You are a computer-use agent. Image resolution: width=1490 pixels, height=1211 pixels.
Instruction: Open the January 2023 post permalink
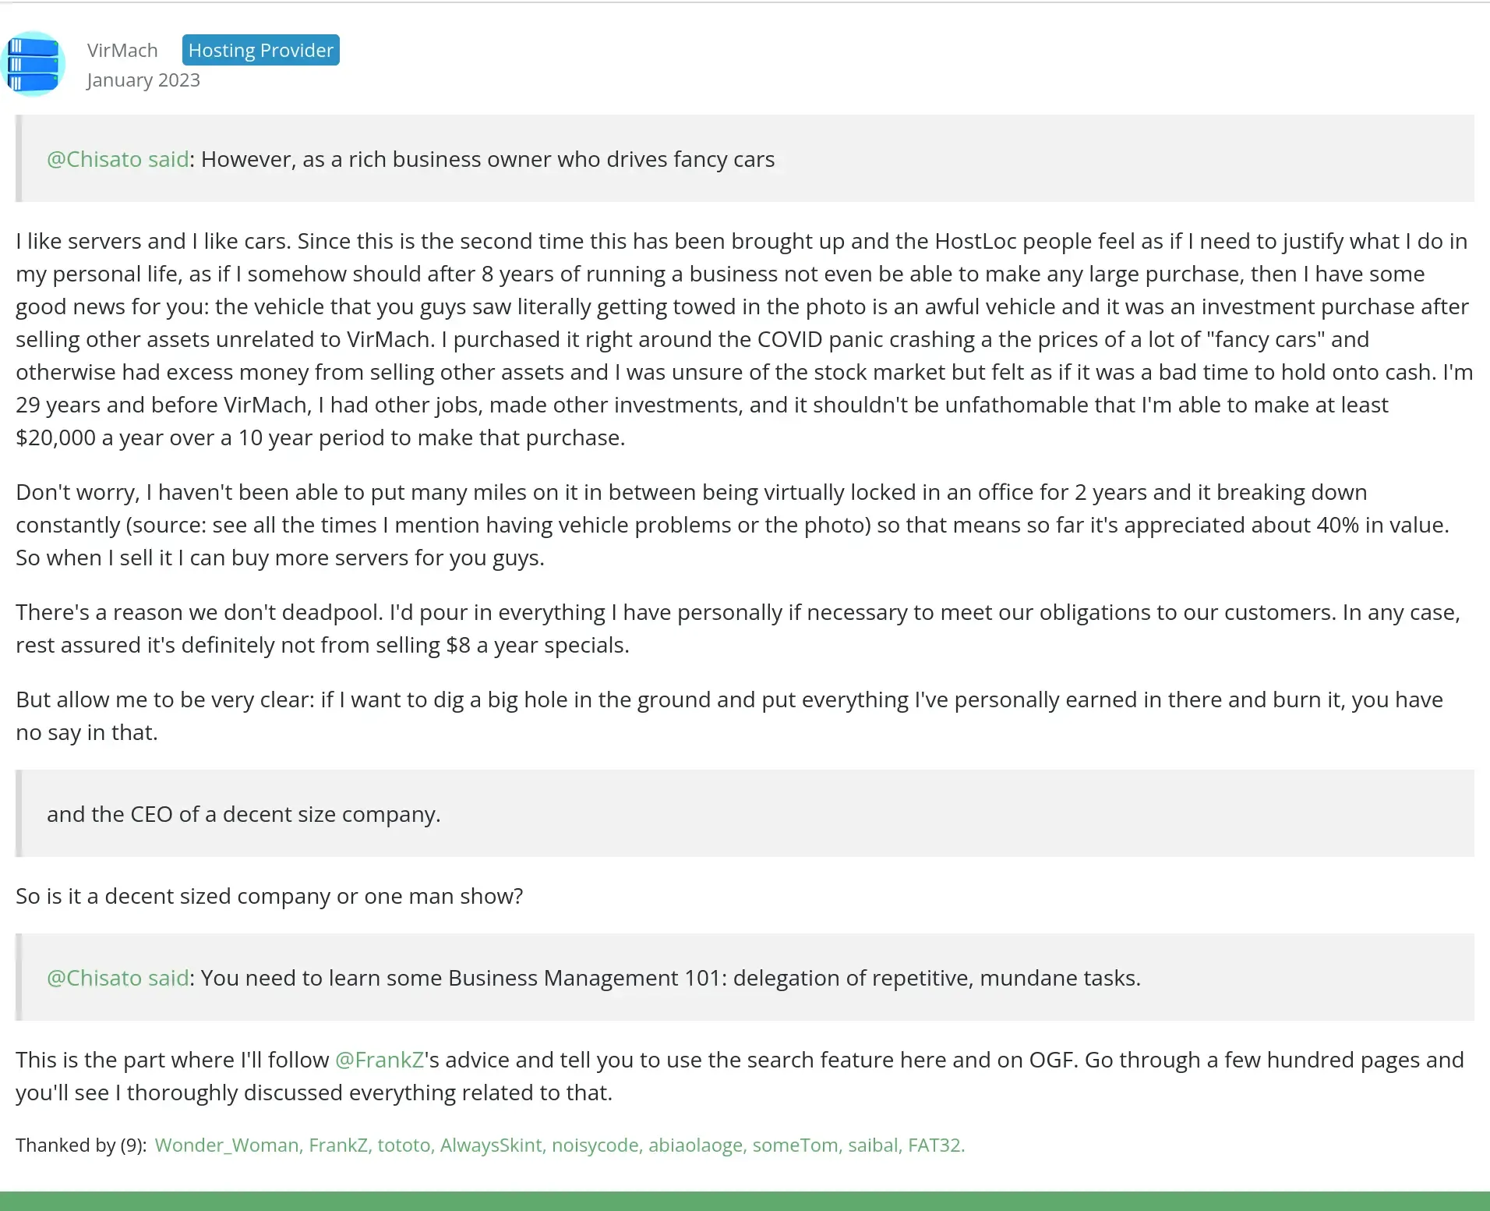[x=143, y=80]
